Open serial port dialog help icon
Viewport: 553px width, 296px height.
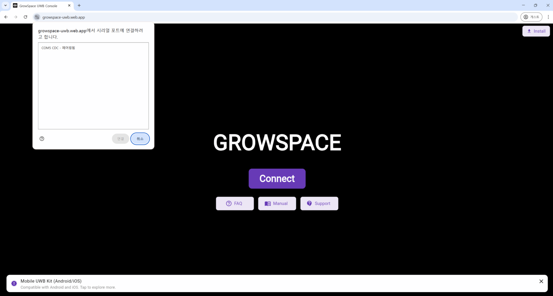point(42,139)
